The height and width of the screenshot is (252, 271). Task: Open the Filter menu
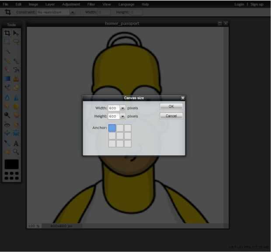(x=91, y=4)
